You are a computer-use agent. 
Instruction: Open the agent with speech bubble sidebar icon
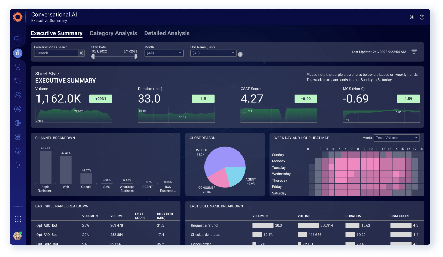coord(18,67)
